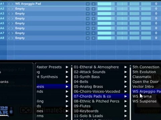The image size is (161, 120).
Task: Open 10-Keyboards category
Action: [x=100, y=111]
